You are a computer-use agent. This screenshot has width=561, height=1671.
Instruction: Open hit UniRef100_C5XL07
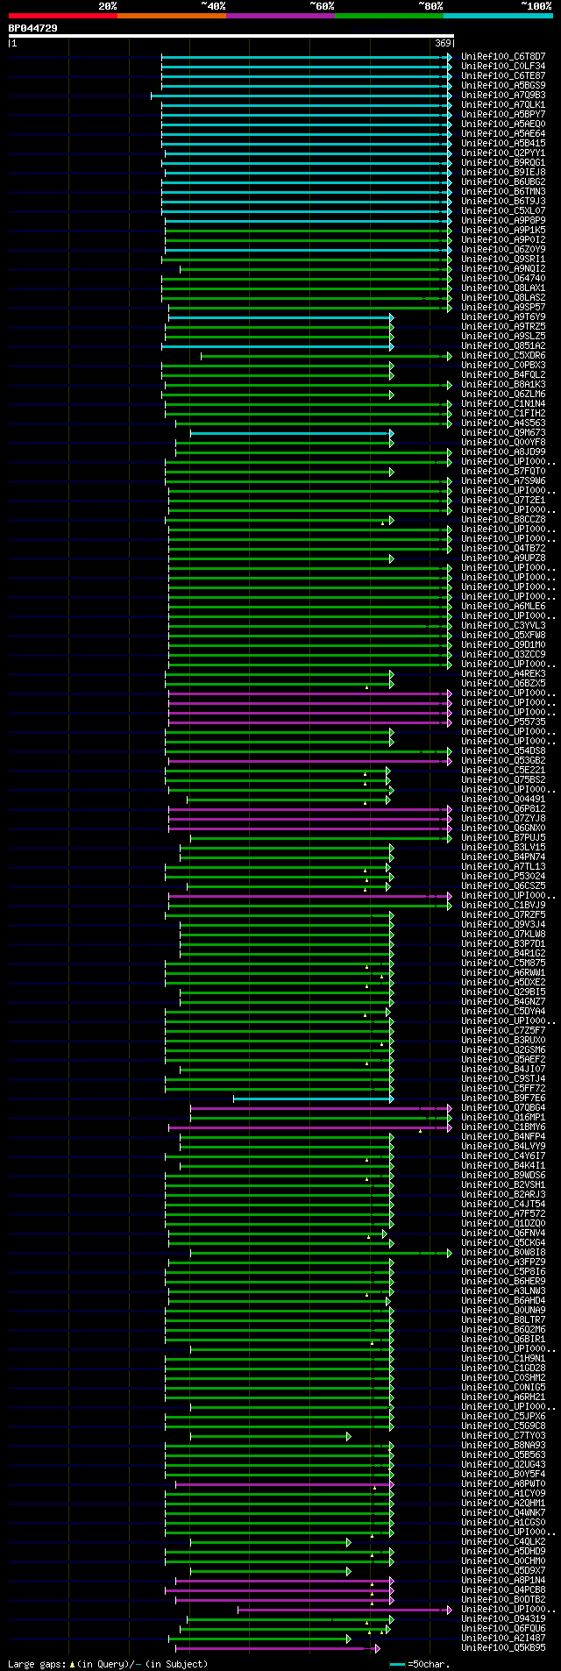503,210
